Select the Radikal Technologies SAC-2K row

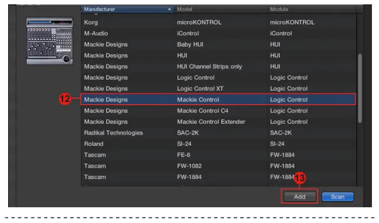[x=219, y=133]
